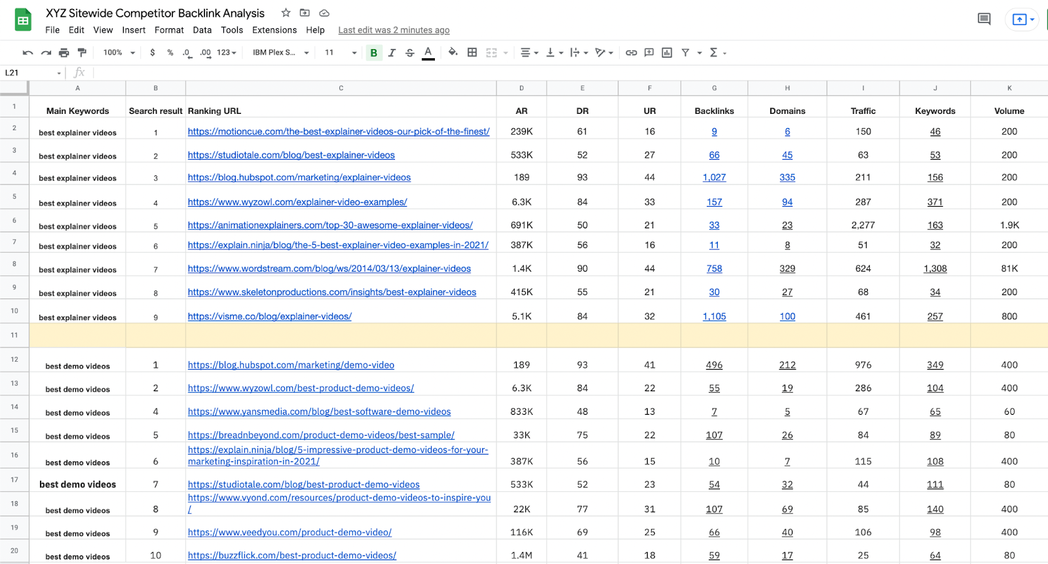Open the buzzflick.com demo videos link
Image resolution: width=1048 pixels, height=564 pixels.
pyautogui.click(x=292, y=555)
